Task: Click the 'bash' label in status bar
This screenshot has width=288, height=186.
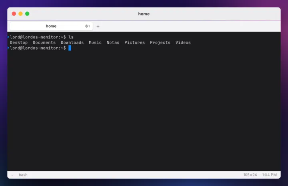Action: tap(23, 175)
